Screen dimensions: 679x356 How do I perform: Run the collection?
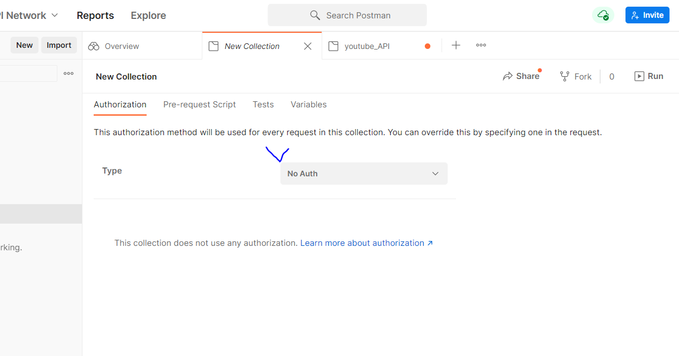[x=649, y=76]
